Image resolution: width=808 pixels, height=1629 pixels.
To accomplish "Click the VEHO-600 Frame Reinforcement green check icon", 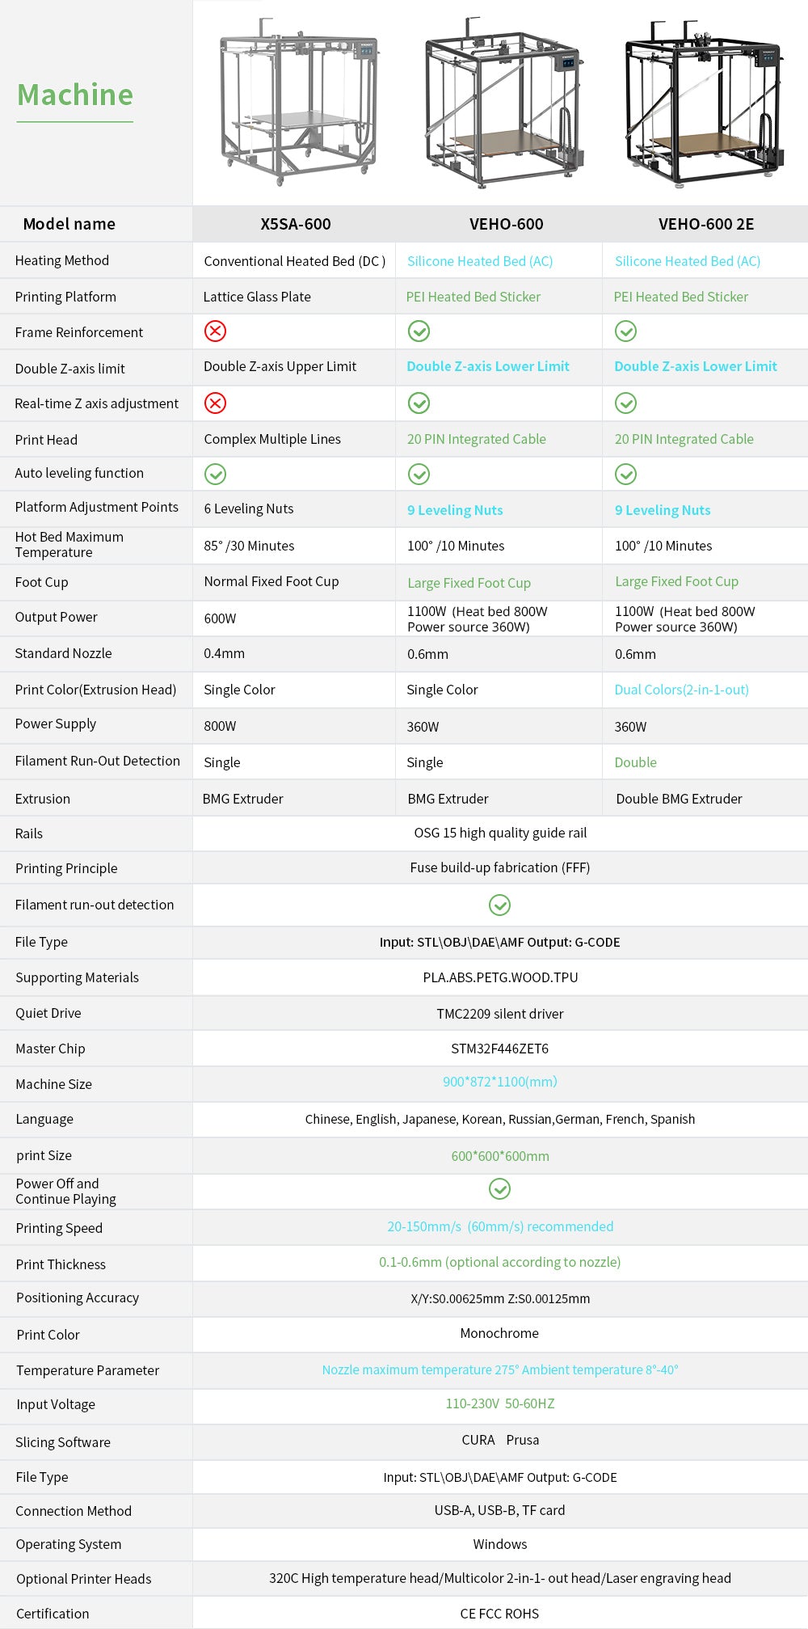I will (419, 331).
